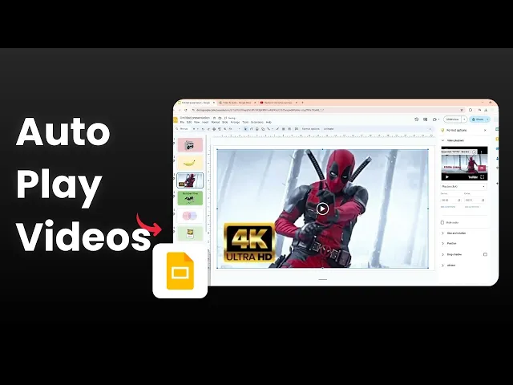Play the video preview in Format options
Viewport: 513px width, 385px height.
(x=447, y=177)
